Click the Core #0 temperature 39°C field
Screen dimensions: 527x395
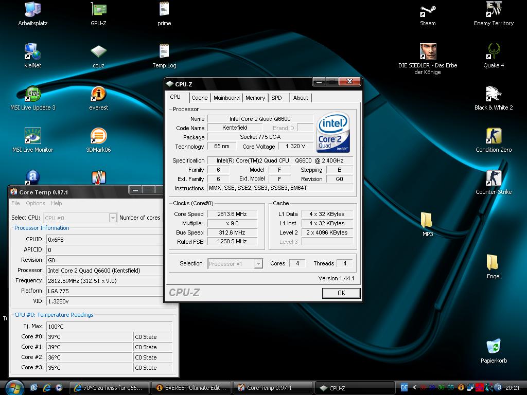pyautogui.click(x=90, y=337)
